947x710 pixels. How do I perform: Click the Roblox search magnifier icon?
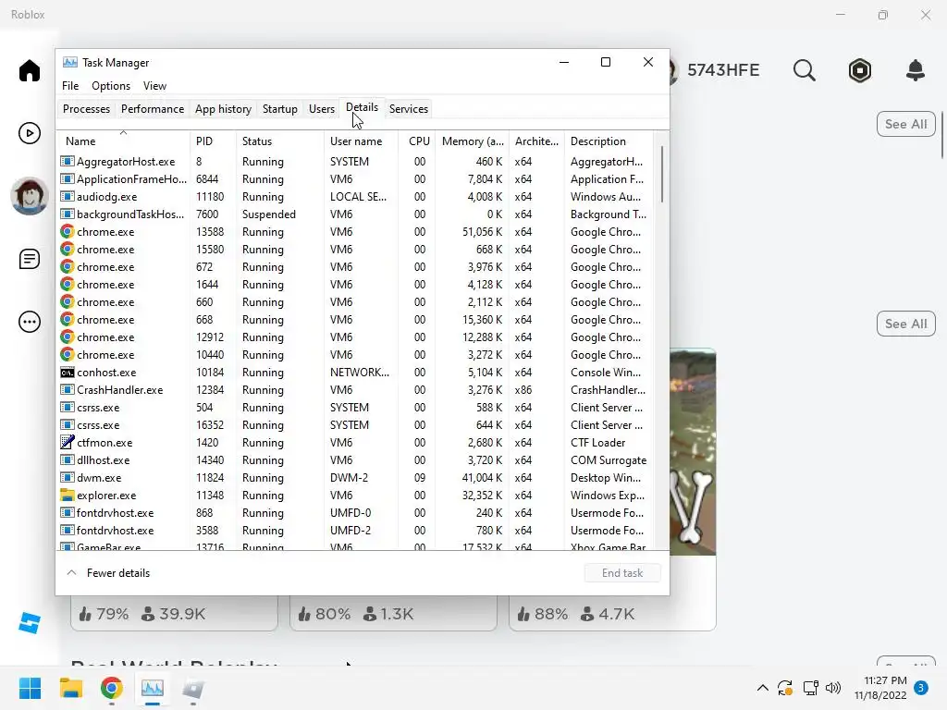[804, 70]
